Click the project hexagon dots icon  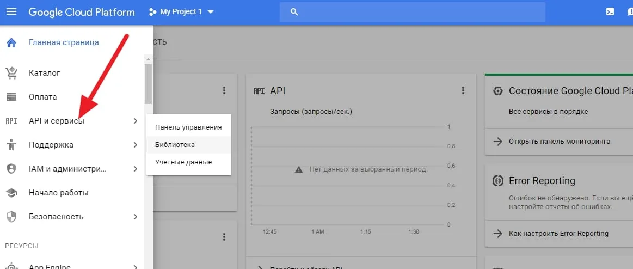pyautogui.click(x=152, y=12)
